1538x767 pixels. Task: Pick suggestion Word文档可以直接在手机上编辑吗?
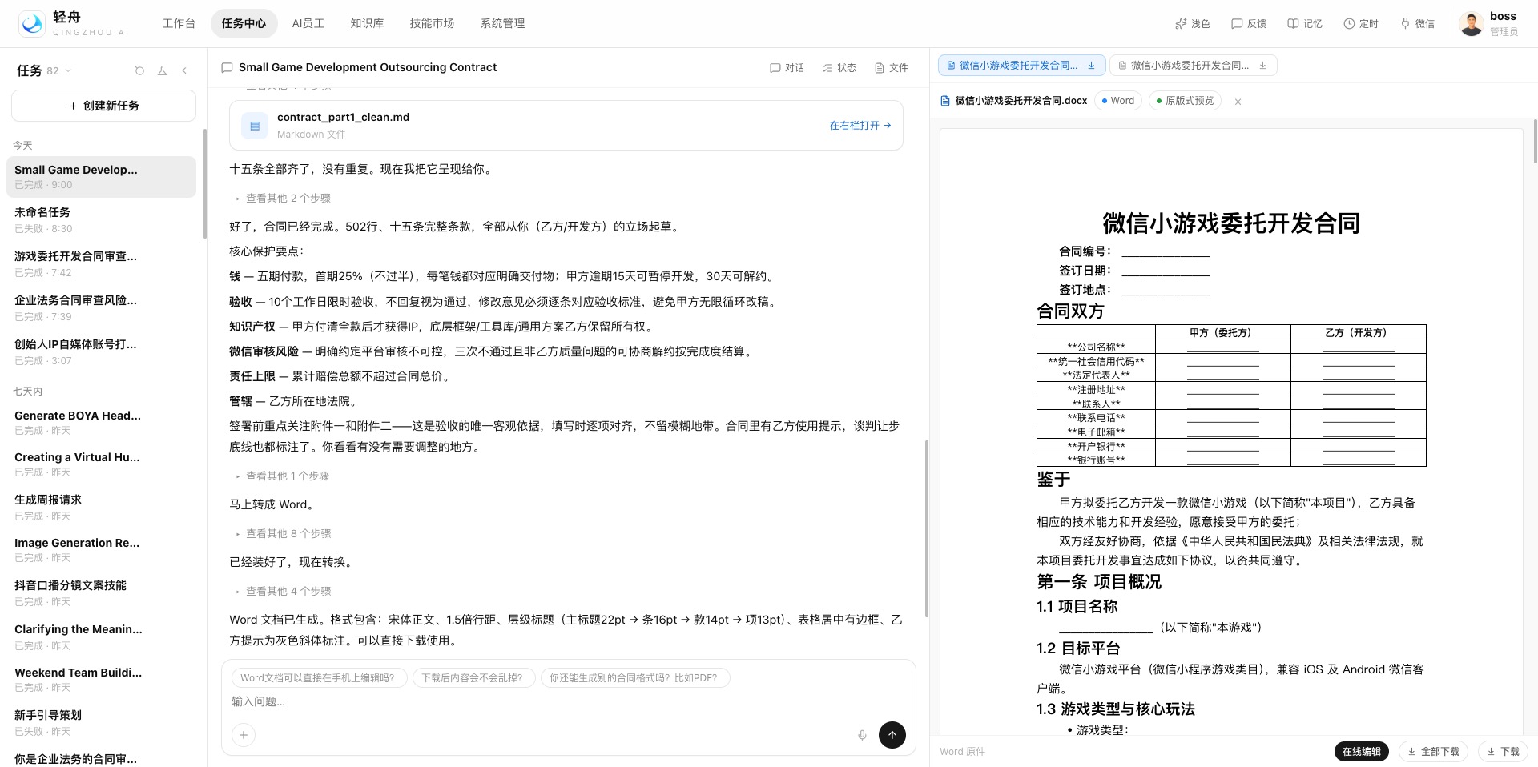click(x=318, y=678)
